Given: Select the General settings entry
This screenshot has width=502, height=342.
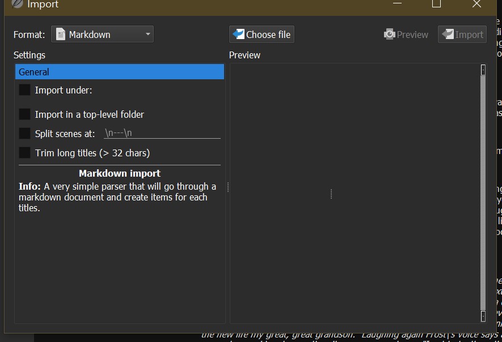Looking at the screenshot, I should point(119,71).
